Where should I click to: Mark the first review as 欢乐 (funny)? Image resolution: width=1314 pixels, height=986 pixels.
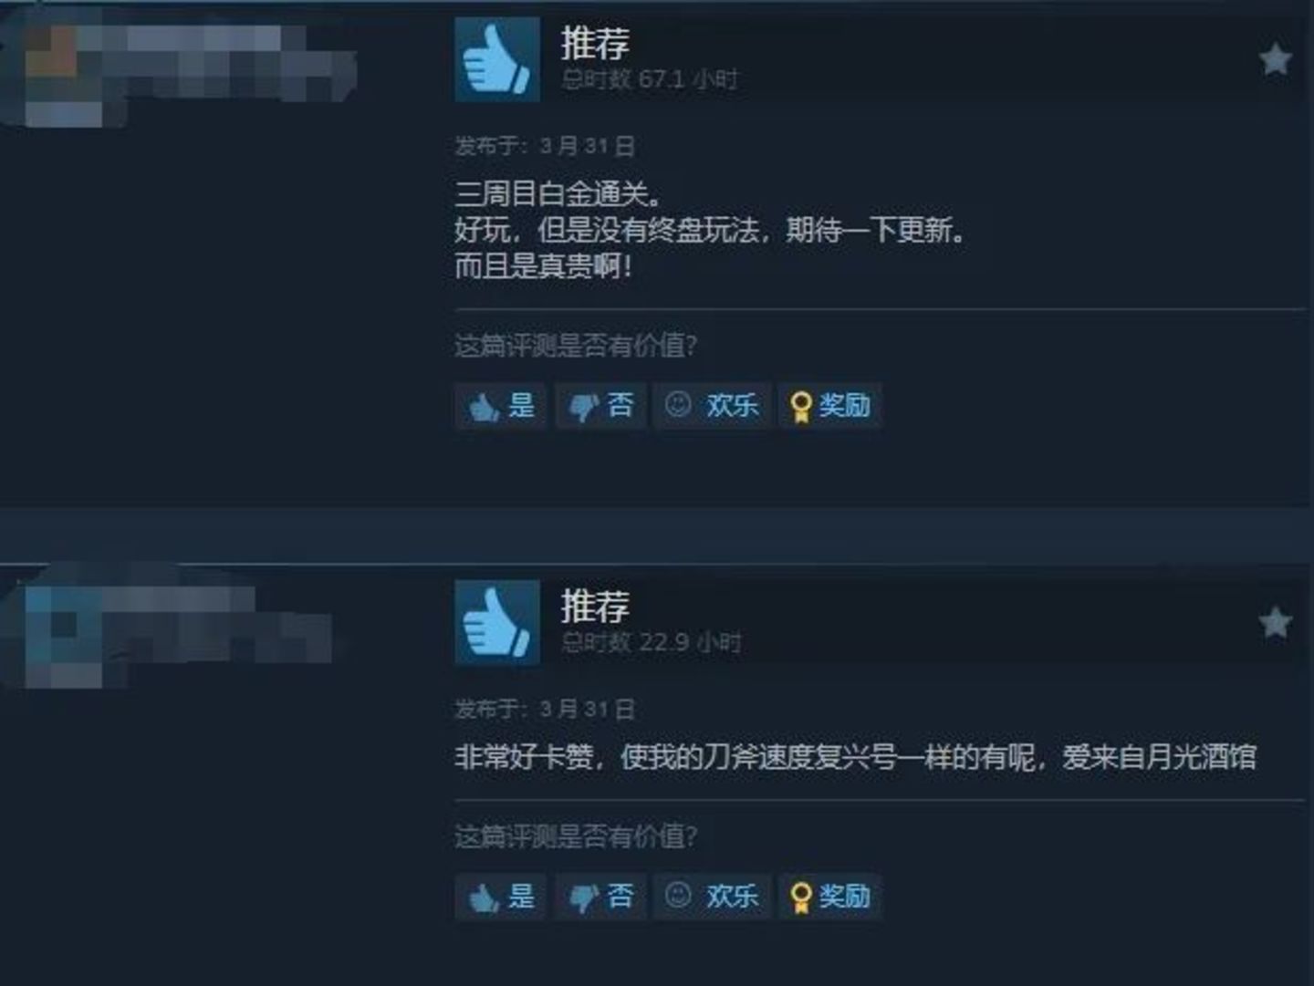[713, 405]
